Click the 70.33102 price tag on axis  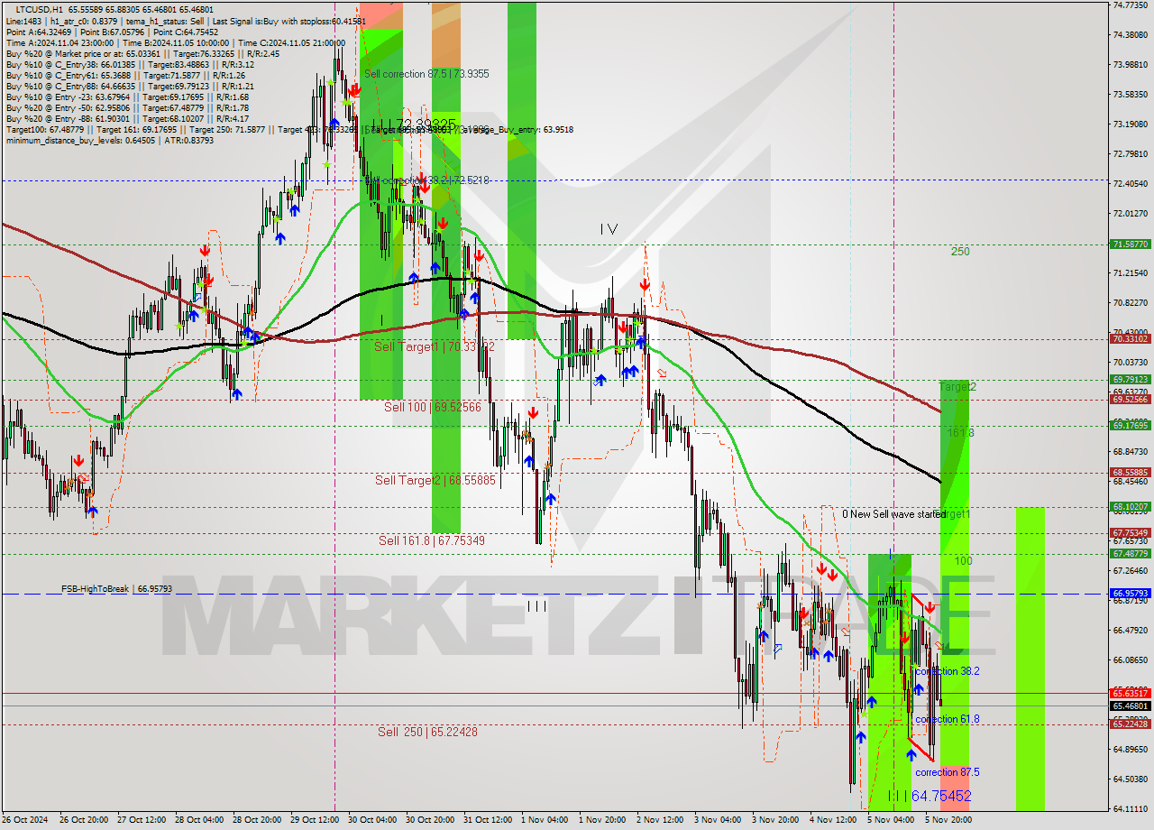click(1130, 339)
